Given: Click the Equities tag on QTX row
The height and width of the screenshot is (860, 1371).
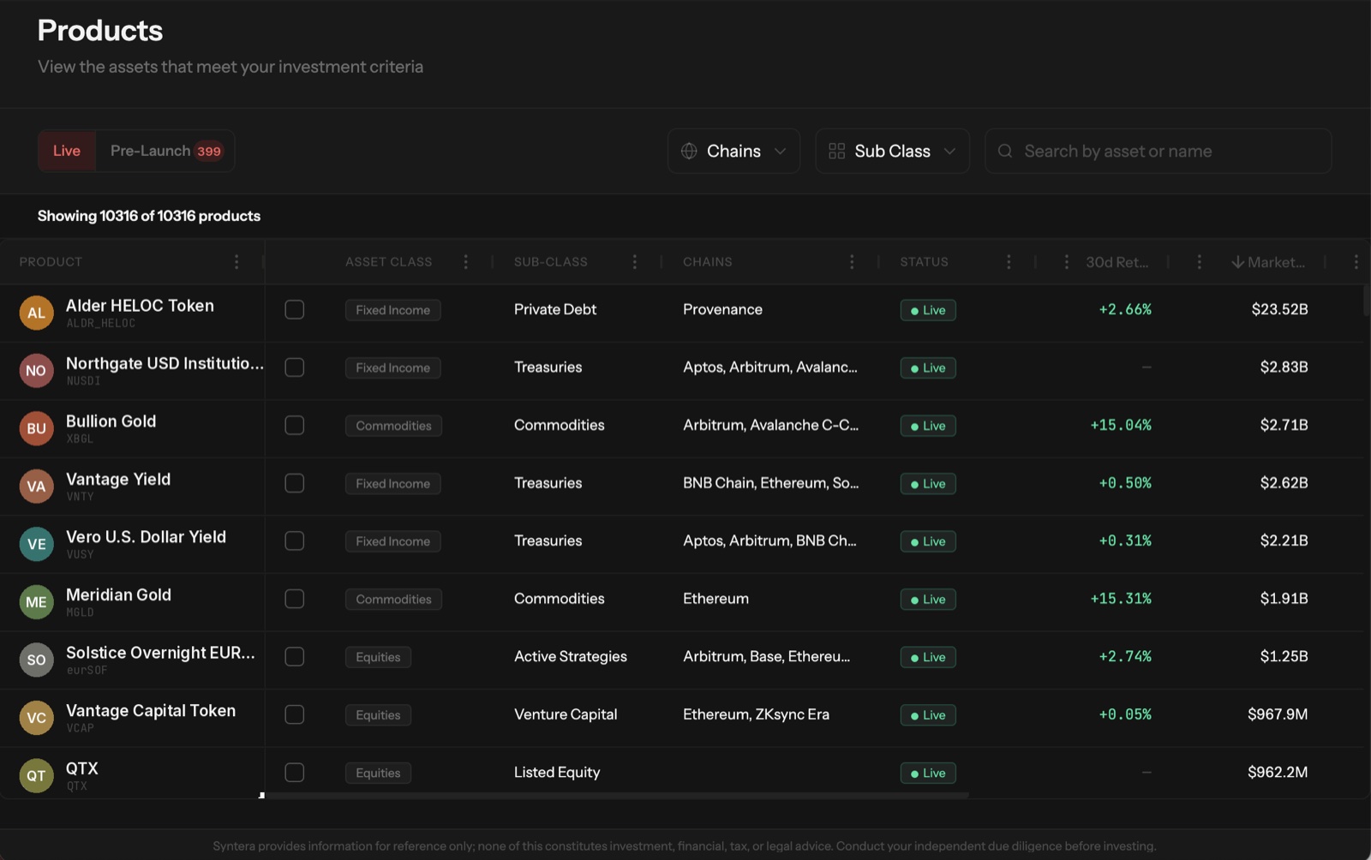Looking at the screenshot, I should (x=378, y=773).
